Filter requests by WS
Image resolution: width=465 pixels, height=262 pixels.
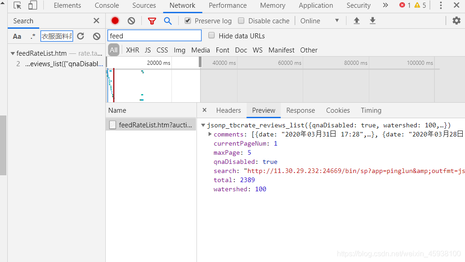258,50
